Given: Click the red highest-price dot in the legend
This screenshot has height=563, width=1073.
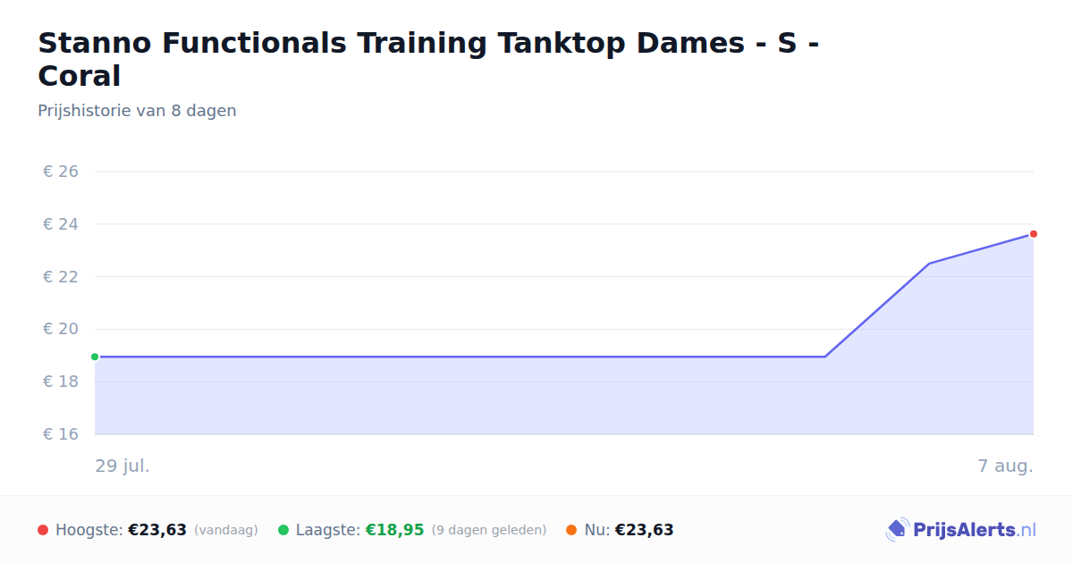Looking at the screenshot, I should click(x=43, y=530).
